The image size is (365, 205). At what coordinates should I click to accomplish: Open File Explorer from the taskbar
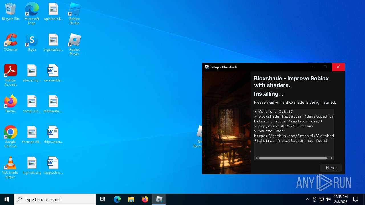[131, 199]
